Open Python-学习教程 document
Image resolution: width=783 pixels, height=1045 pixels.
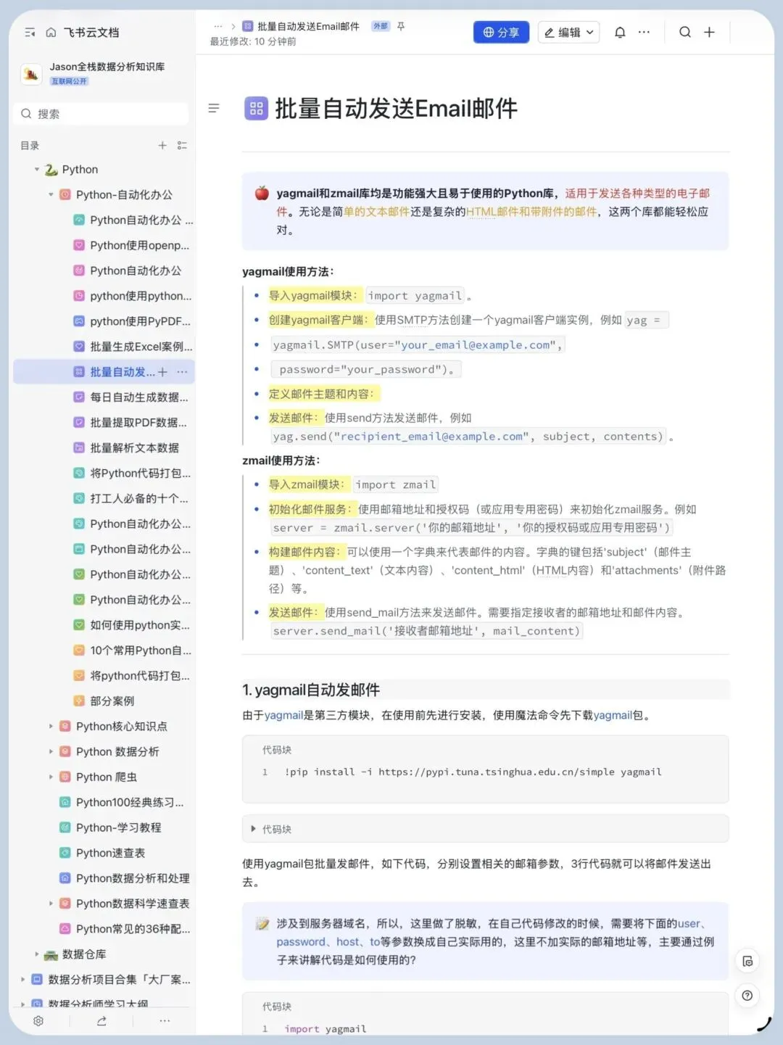click(110, 827)
